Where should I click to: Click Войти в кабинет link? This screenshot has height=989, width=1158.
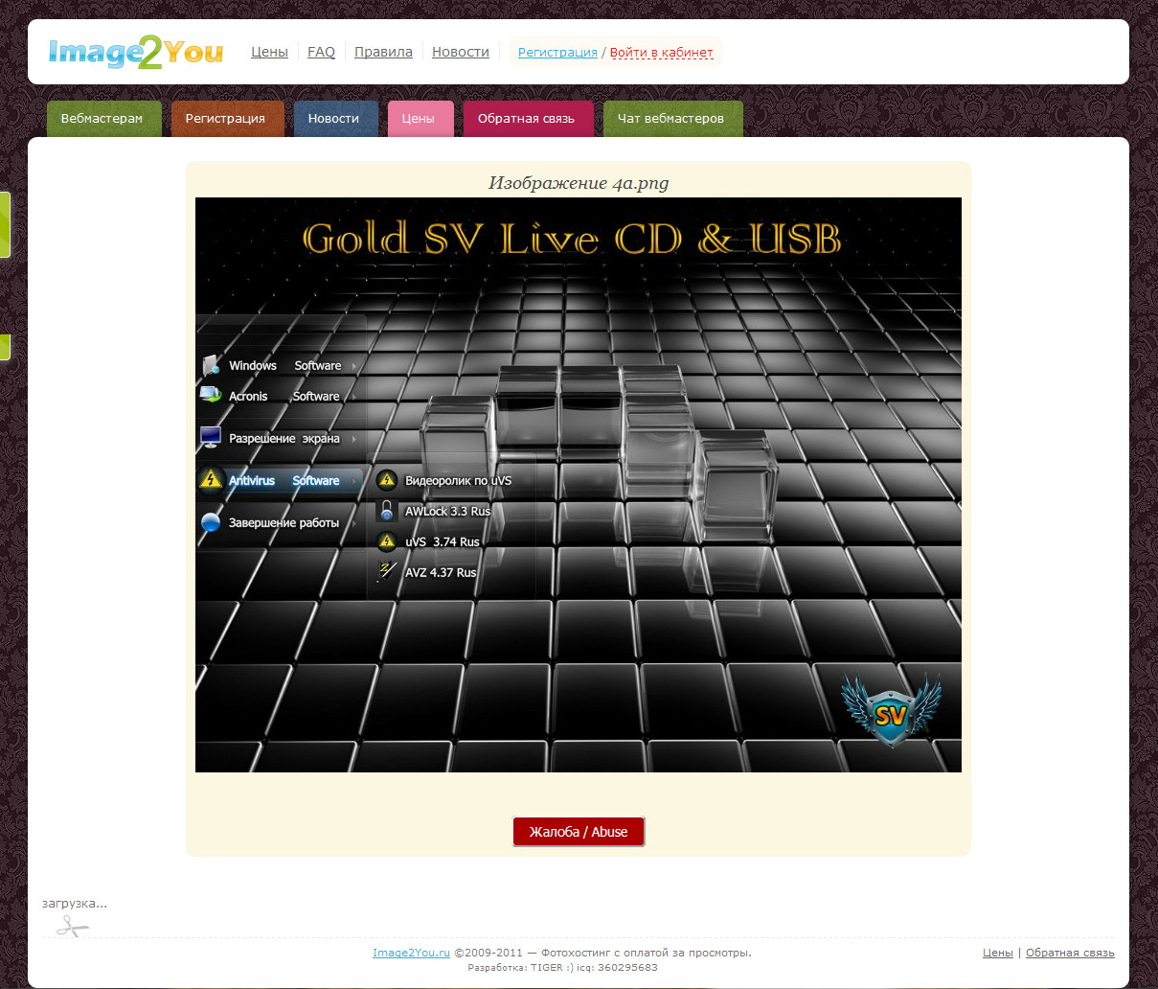661,53
